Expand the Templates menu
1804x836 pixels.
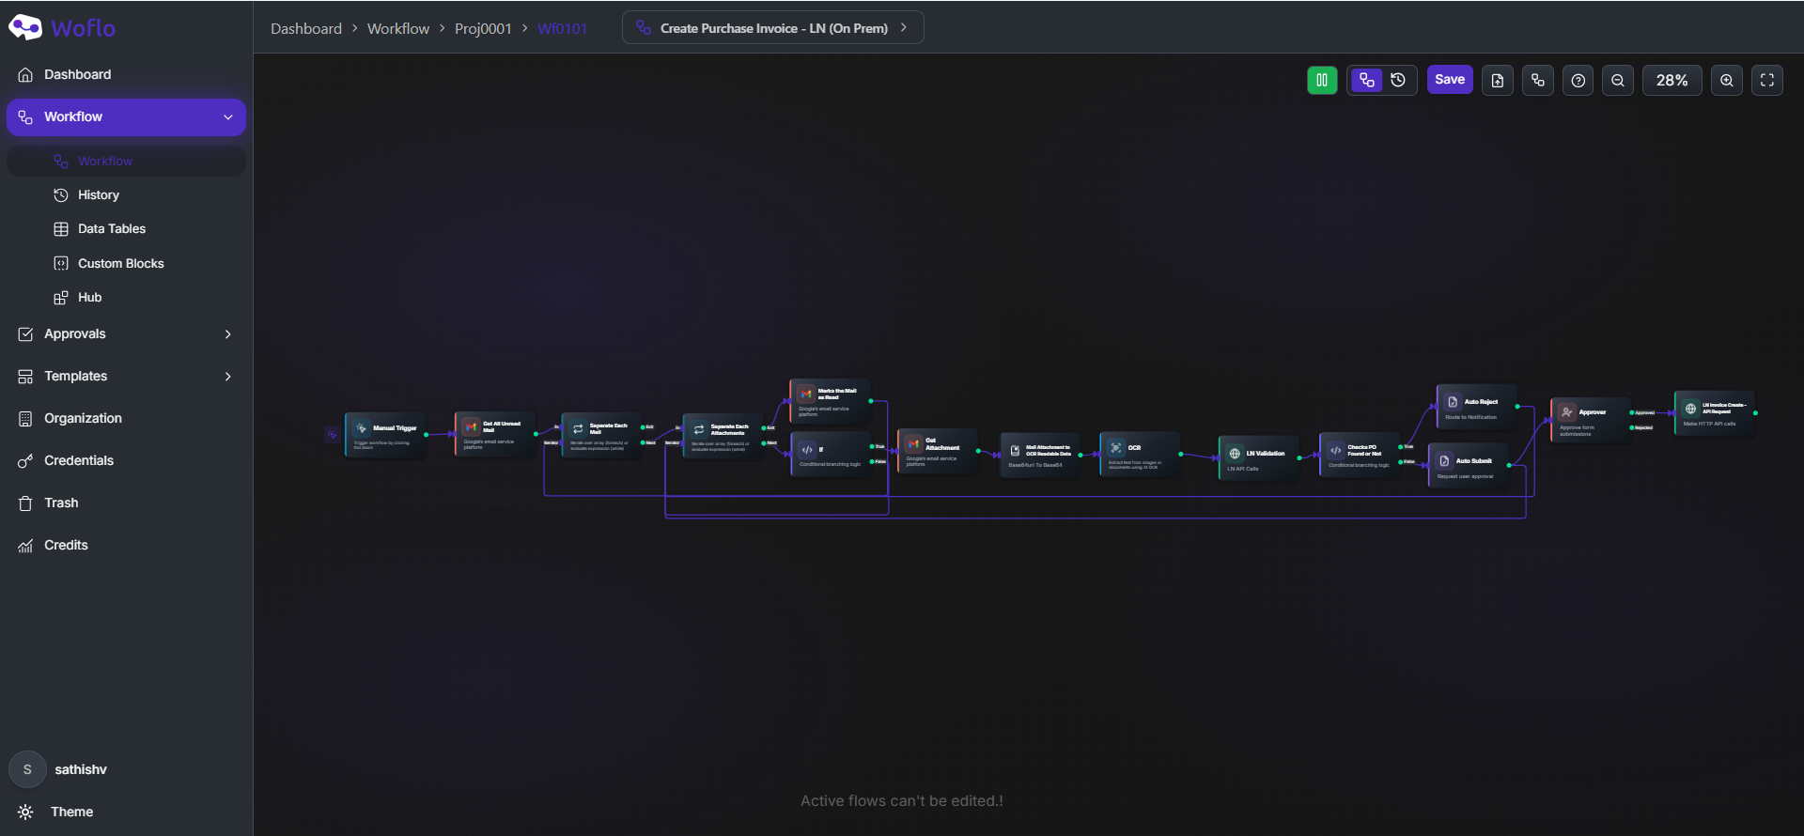[126, 377]
